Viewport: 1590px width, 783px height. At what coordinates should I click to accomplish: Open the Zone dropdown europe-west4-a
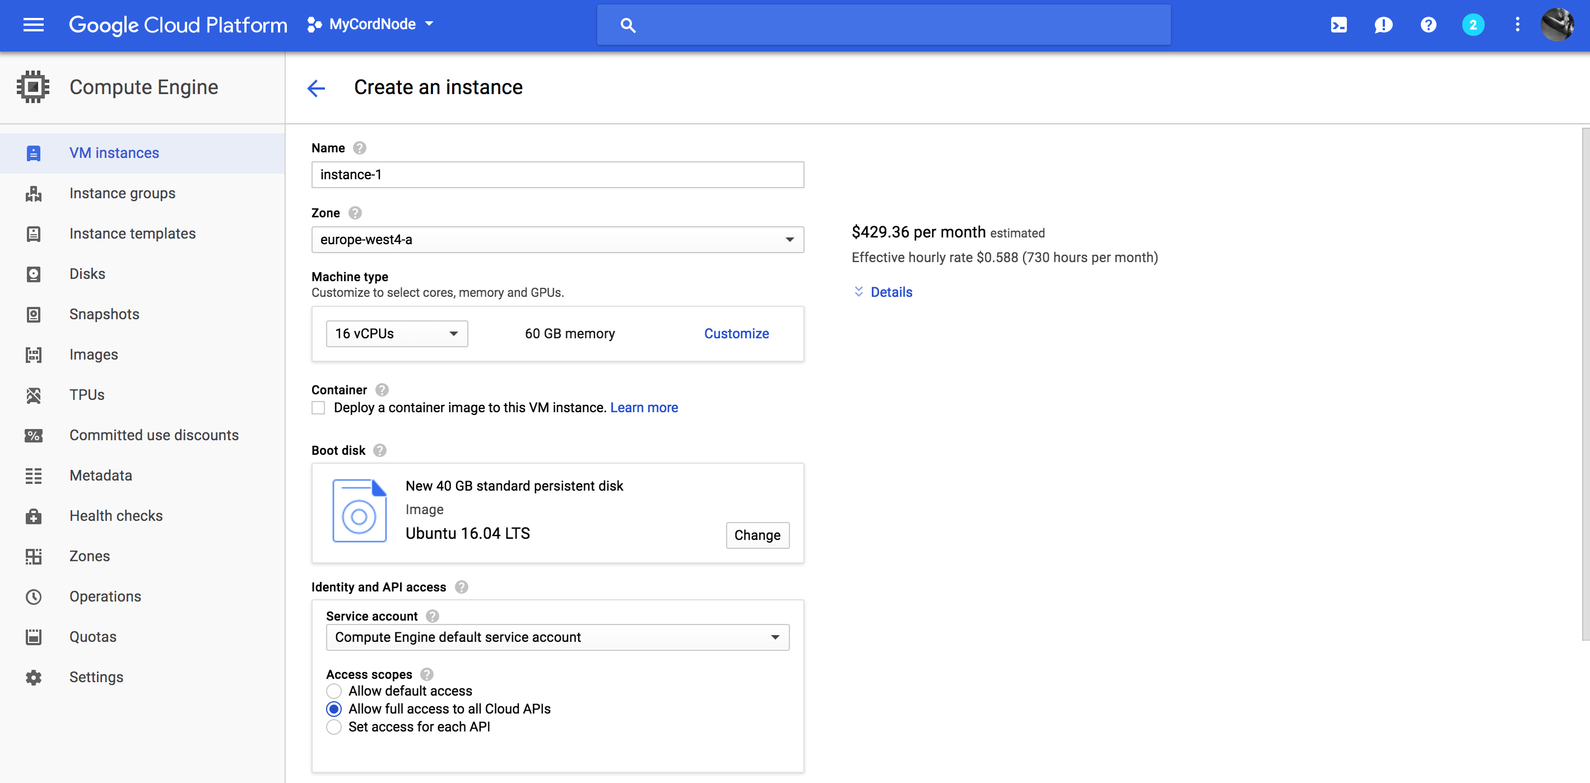tap(557, 239)
